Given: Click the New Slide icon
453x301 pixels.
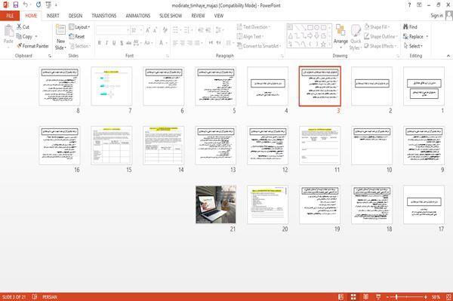Looking at the screenshot, I should [x=60, y=29].
